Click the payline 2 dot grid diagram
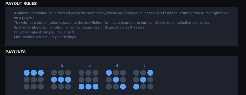Image resolution: width=246 pixels, height=95 pixels. coord(61,79)
